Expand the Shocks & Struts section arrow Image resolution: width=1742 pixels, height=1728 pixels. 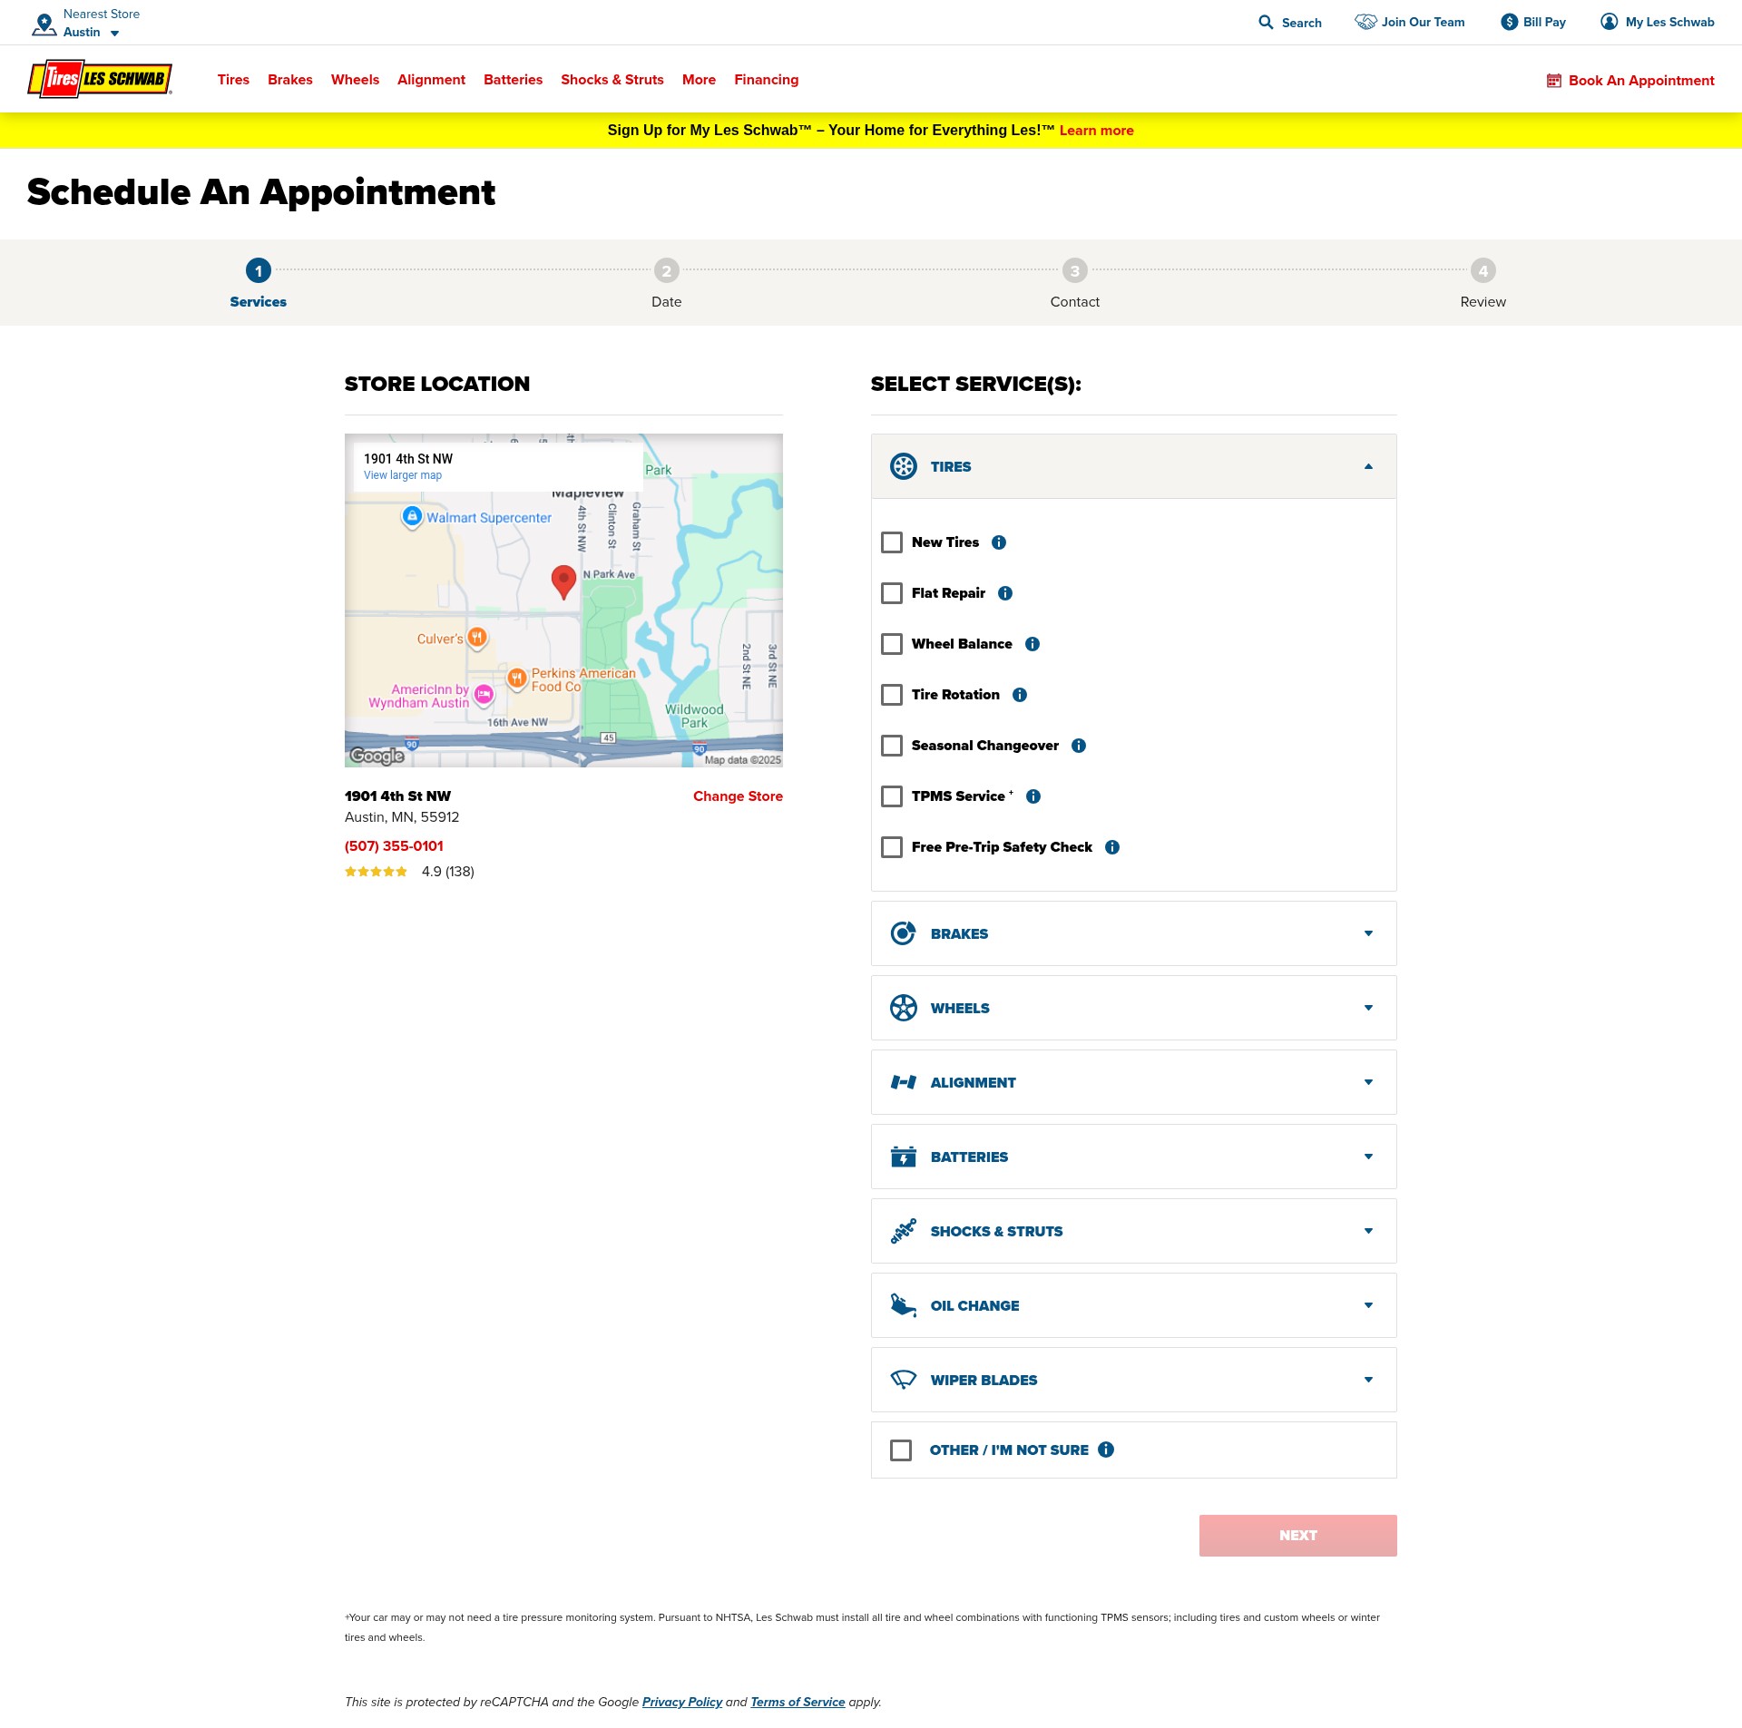1368,1231
